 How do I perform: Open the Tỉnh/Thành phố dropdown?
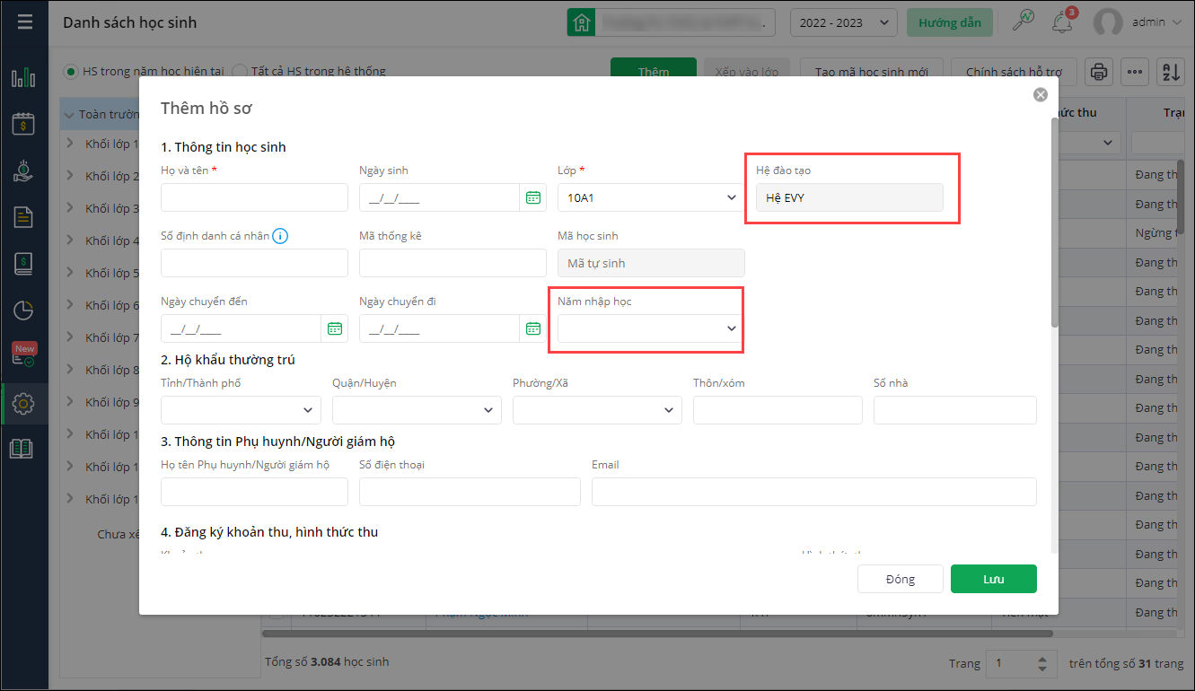(241, 409)
